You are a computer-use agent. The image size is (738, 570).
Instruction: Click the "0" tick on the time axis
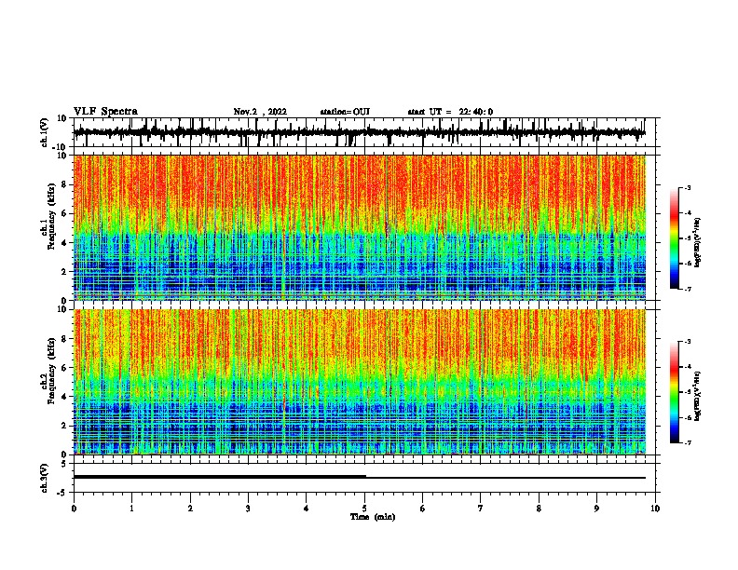[x=74, y=509]
